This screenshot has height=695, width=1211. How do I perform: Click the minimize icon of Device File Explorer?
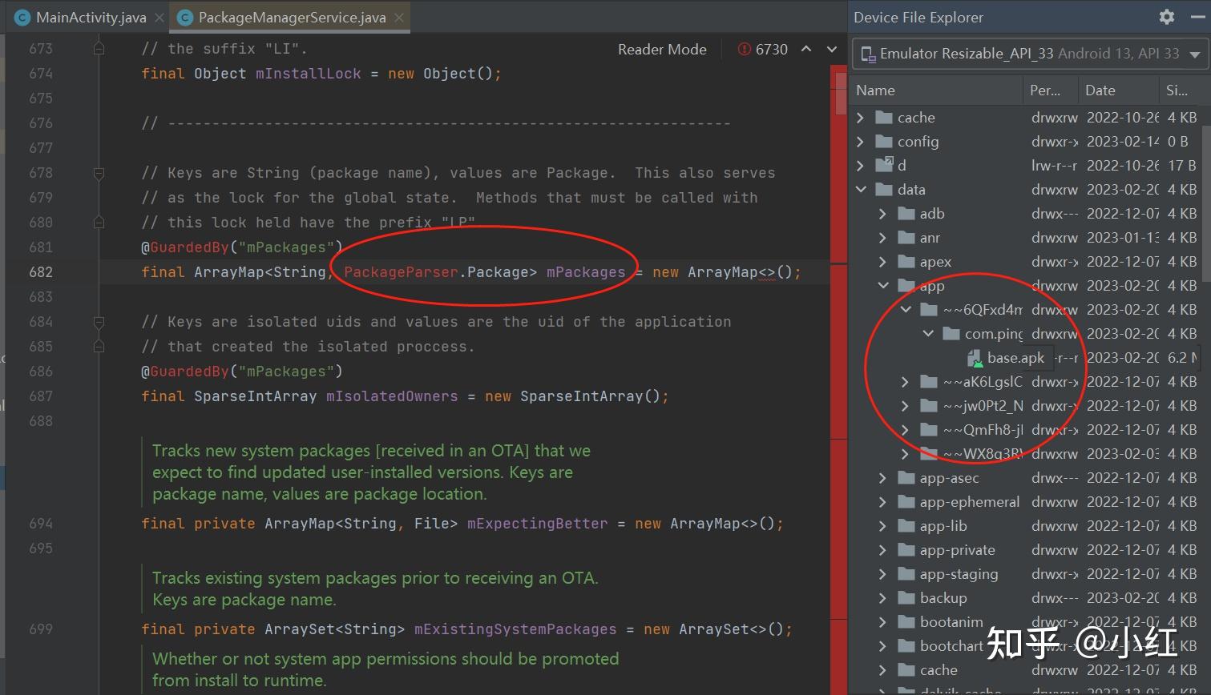coord(1197,17)
